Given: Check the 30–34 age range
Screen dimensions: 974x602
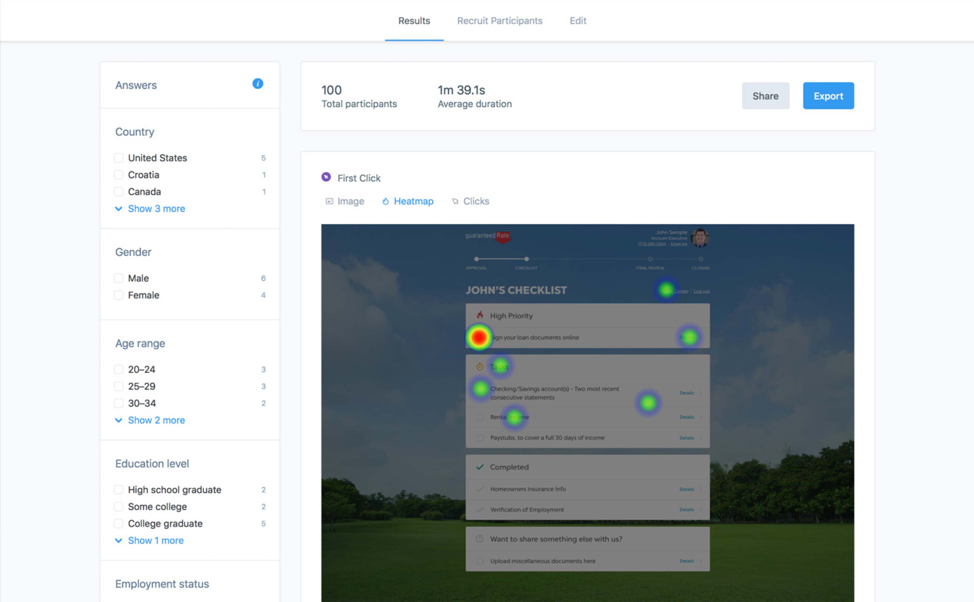Looking at the screenshot, I should (119, 403).
